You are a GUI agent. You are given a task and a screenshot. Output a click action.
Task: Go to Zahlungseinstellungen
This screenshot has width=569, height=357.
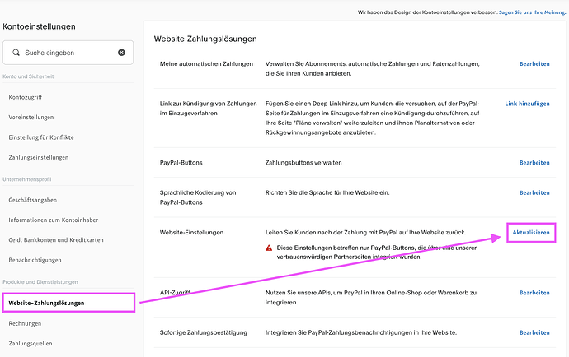(x=39, y=157)
